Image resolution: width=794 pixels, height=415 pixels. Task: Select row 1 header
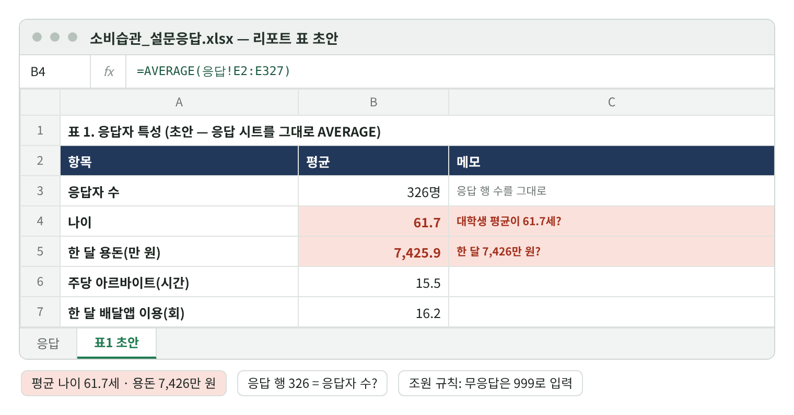[x=40, y=131]
